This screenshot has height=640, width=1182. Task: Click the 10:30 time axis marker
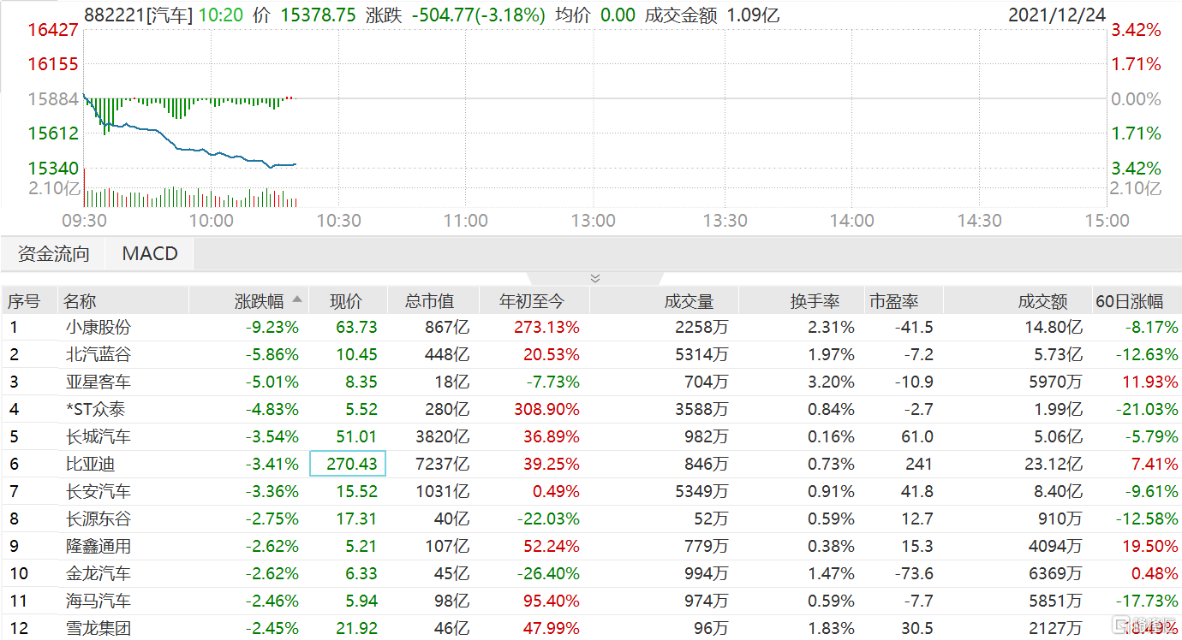(x=338, y=221)
